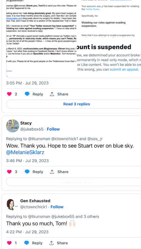Click reply bubble on Gen Exhausted's tweet

(x=27, y=243)
